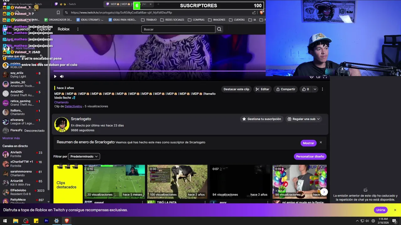Open the balloons clip with 98 visualizaciones
This screenshot has height=225, width=401.
[x=299, y=182]
